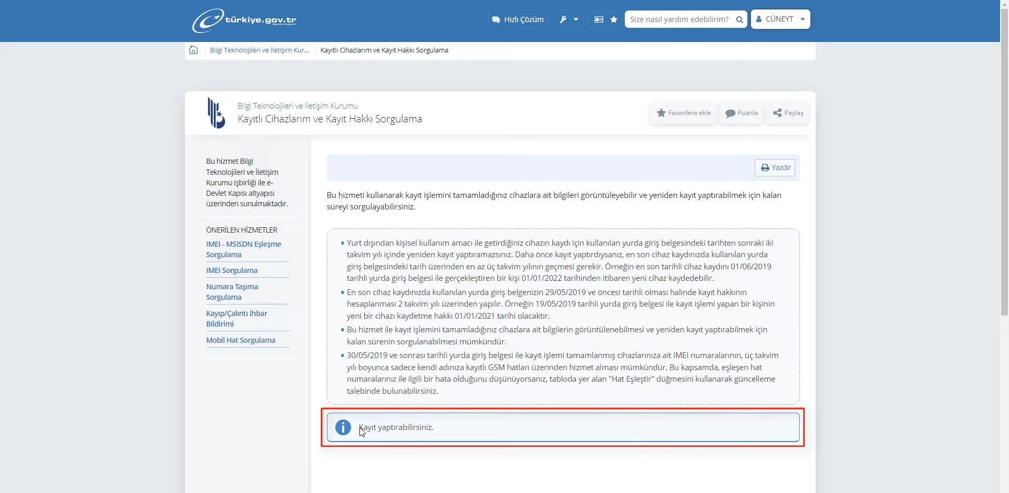Click the BTK institution logo

[x=216, y=113]
